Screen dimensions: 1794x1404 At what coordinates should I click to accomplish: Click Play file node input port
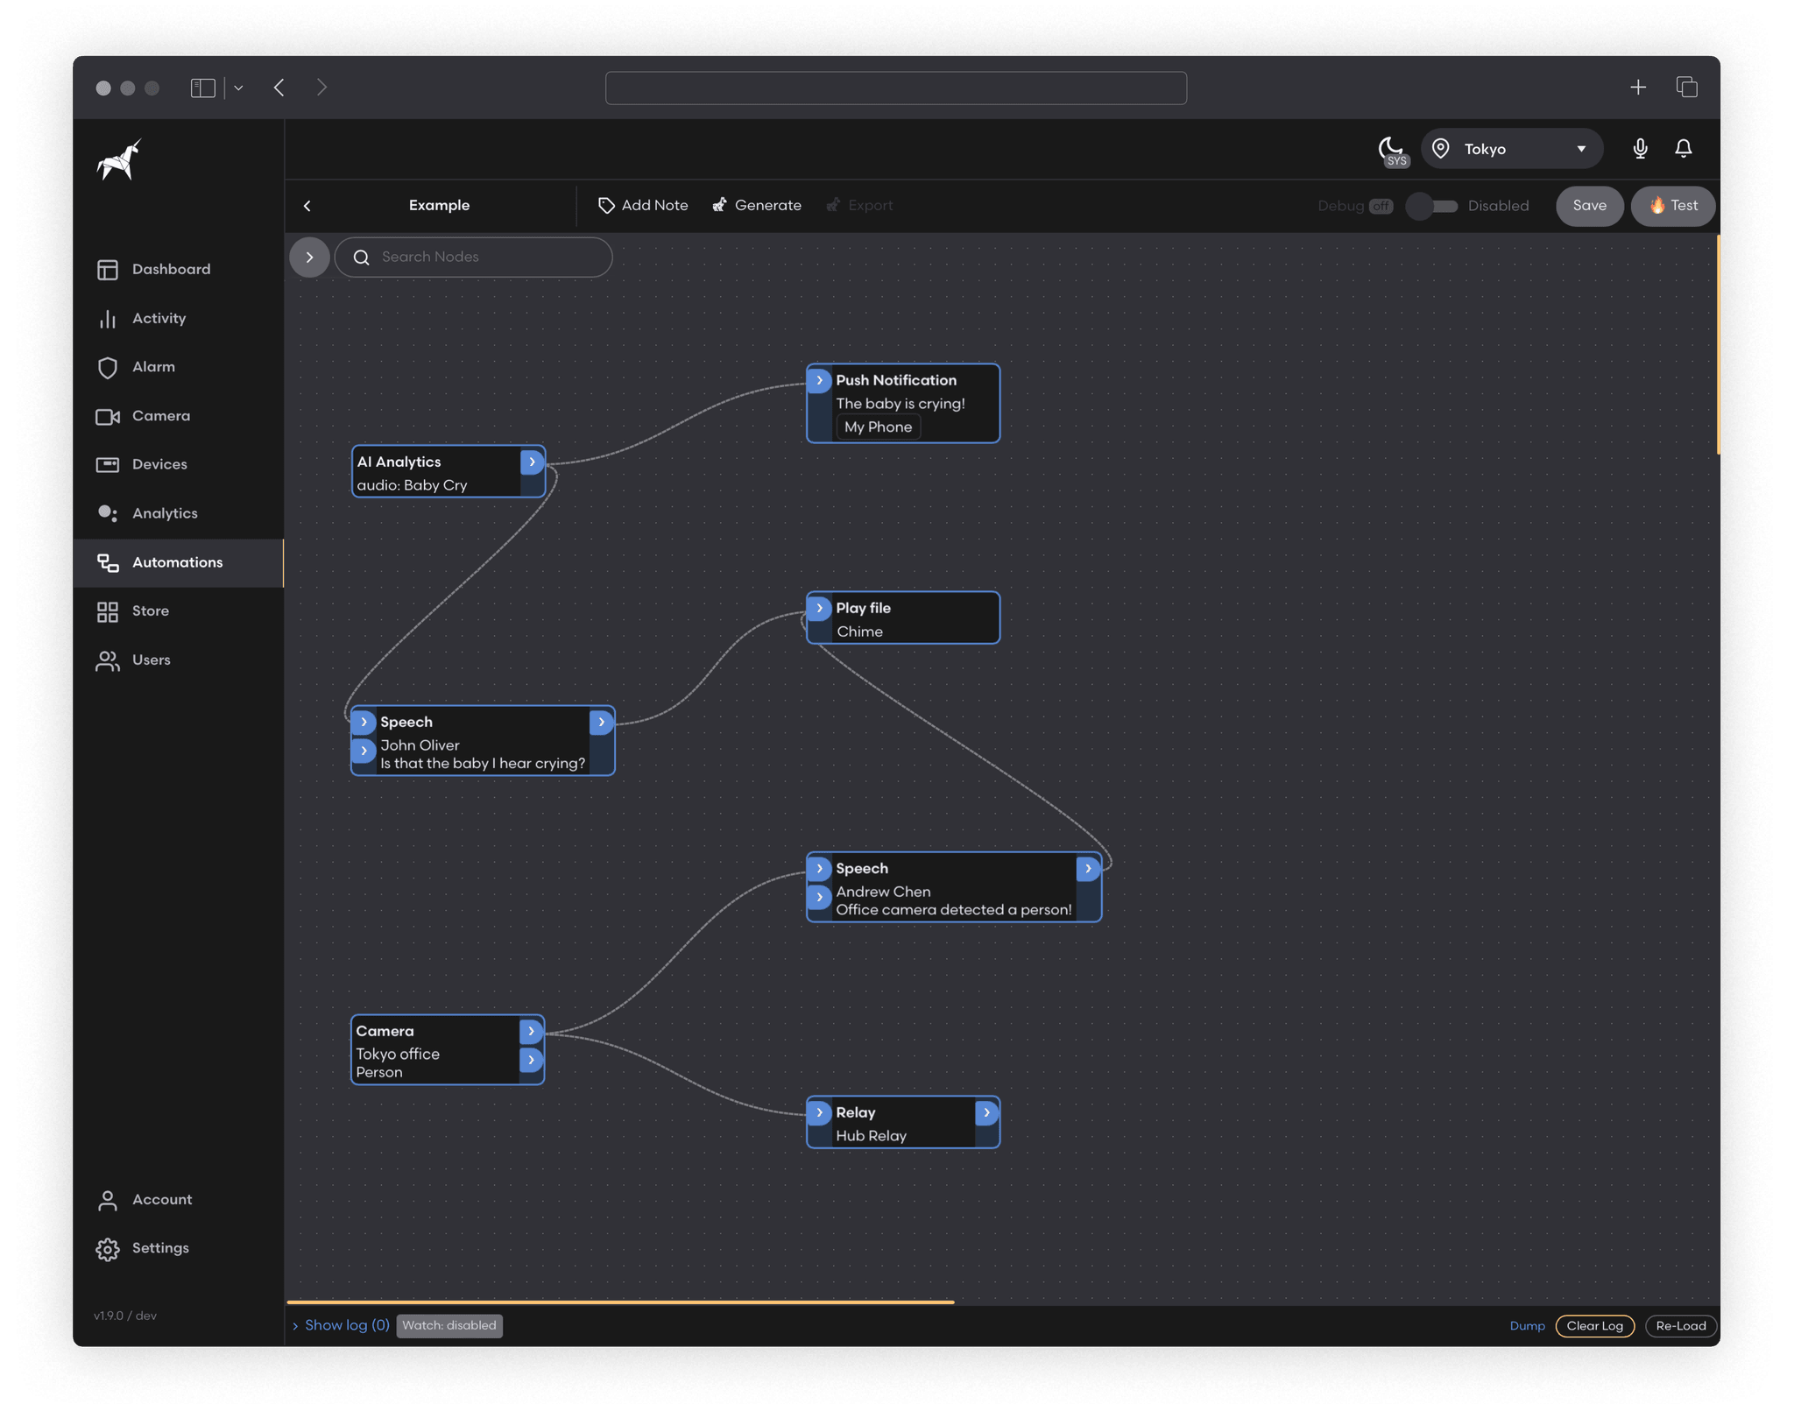[819, 608]
